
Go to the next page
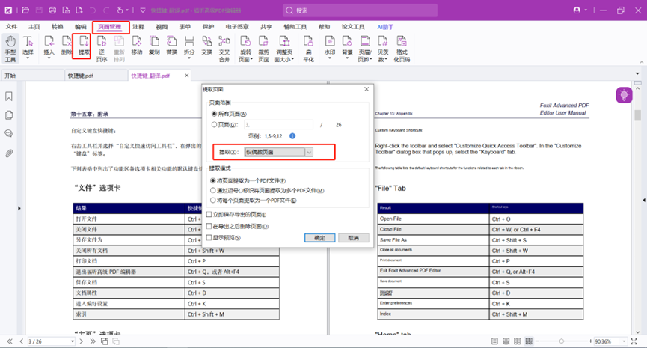(x=82, y=341)
